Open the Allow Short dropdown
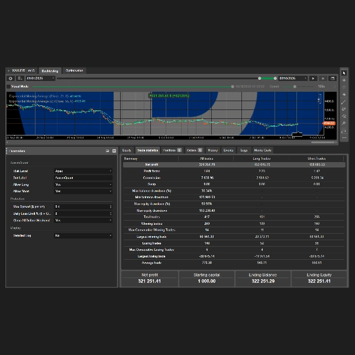The height and width of the screenshot is (355, 355). (83, 191)
